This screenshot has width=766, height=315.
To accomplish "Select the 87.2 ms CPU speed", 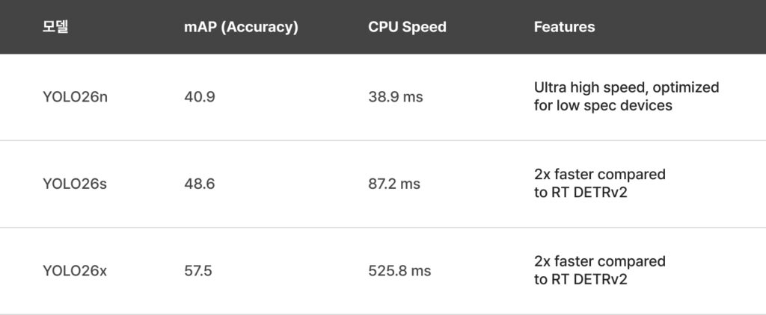I will pos(394,184).
